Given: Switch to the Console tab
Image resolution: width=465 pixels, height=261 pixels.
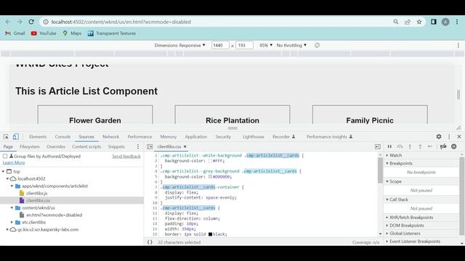Looking at the screenshot, I should [62, 137].
